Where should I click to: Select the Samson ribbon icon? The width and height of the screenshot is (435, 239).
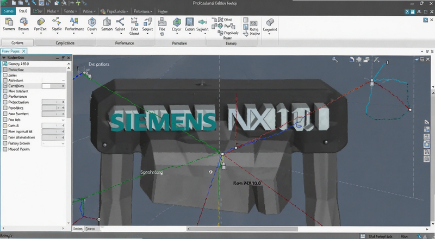pyautogui.click(x=107, y=22)
